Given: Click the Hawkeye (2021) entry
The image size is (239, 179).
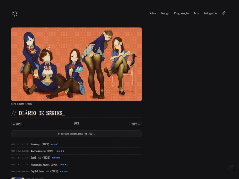Looking at the screenshot, I should click(x=40, y=144).
